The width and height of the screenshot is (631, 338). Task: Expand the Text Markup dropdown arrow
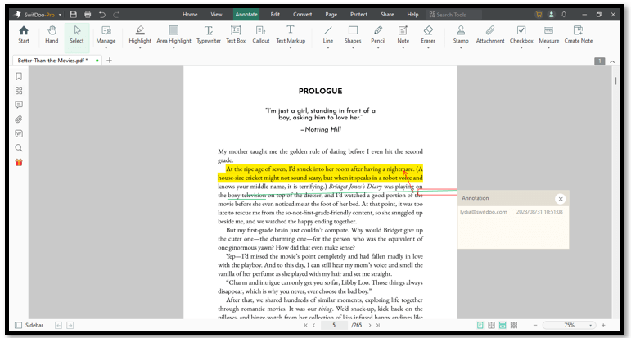[291, 48]
